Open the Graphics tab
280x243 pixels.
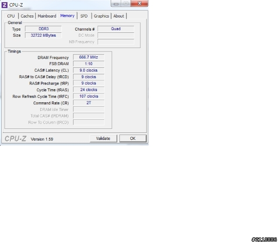(101, 16)
